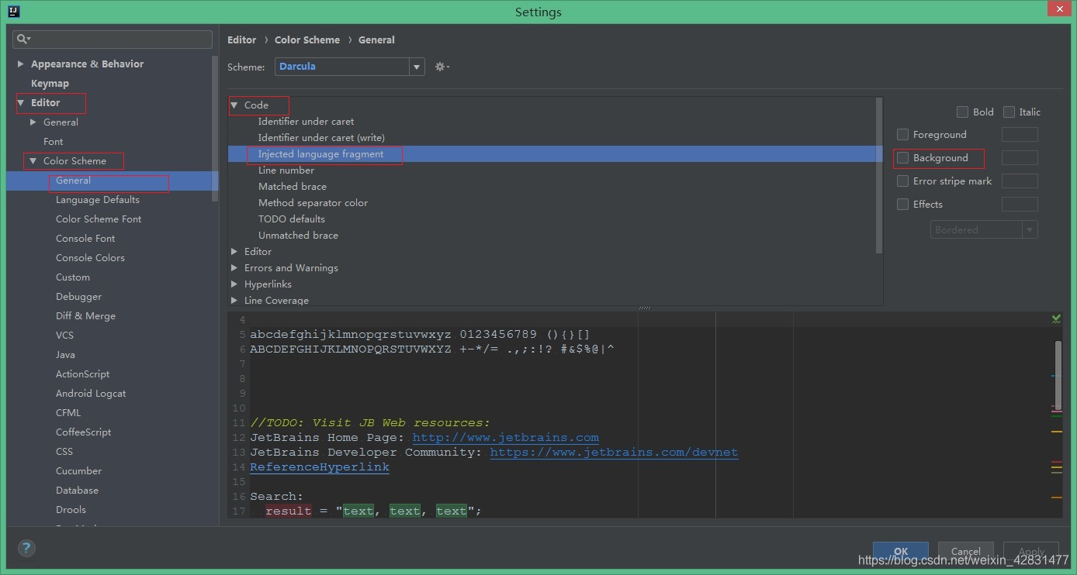The image size is (1077, 575).
Task: Click the attributes list vertical scrollbar
Action: [x=878, y=175]
